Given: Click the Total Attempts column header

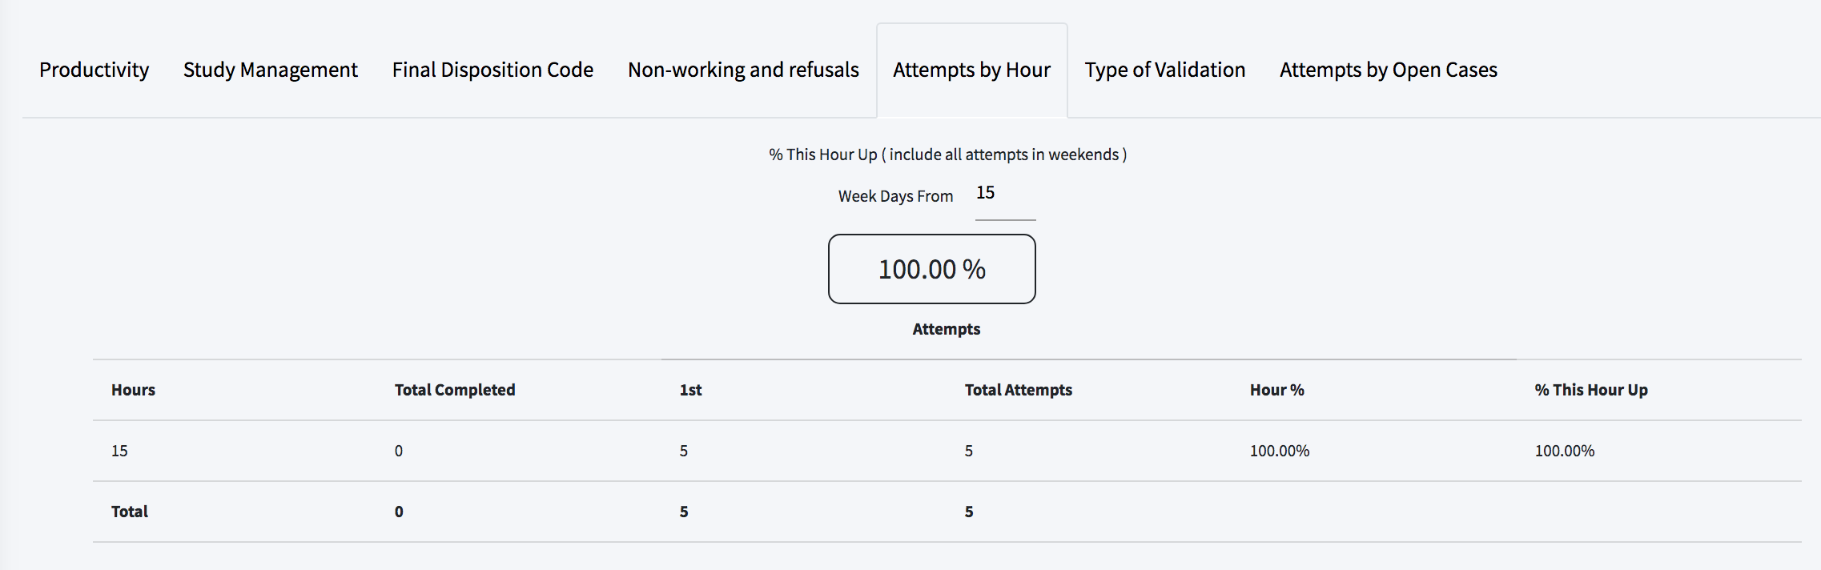Looking at the screenshot, I should point(1019,390).
